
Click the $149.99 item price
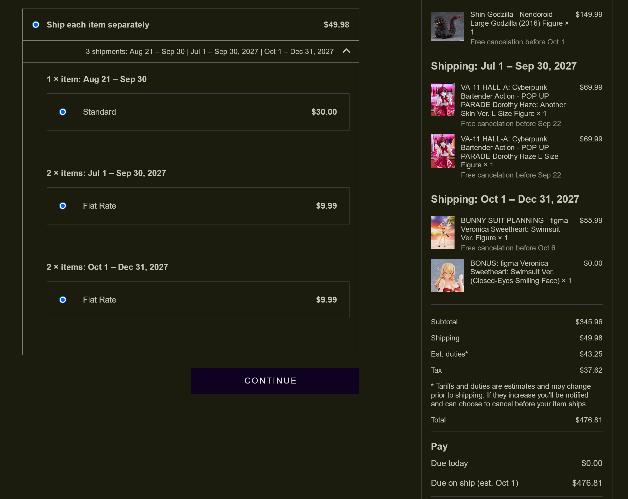(x=589, y=15)
